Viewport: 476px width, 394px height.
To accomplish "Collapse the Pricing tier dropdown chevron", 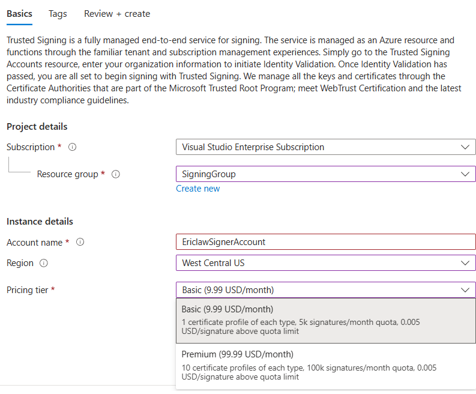I will 465,290.
